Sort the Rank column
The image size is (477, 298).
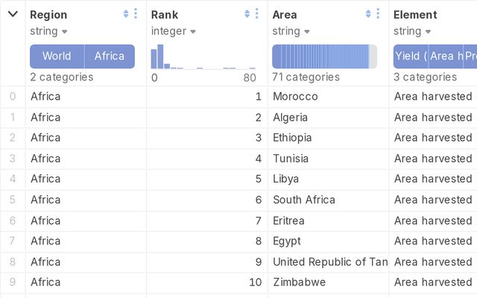[x=247, y=13]
